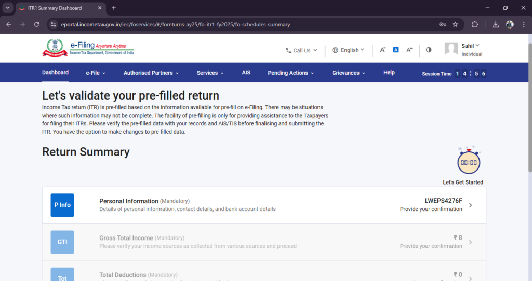Reset font size with default A icon
Viewport: 532px width, 281px height.
click(x=395, y=50)
